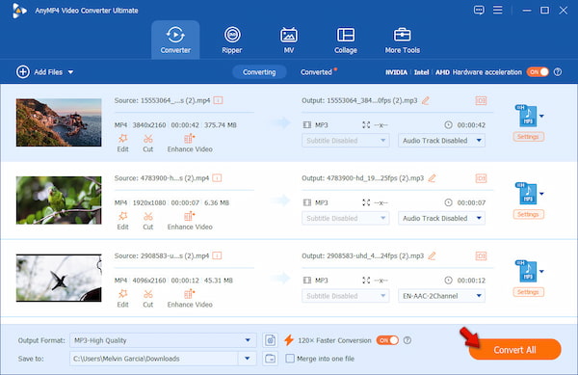Open metadata editor for 15553064 output
Image resolution: width=578 pixels, height=375 pixels.
pos(481,100)
